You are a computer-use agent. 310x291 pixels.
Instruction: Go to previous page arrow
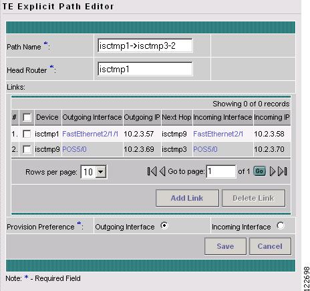pos(162,171)
